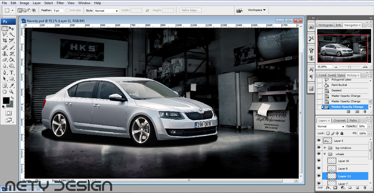The image size is (374, 193).
Task: Switch to the Channels tab
Action: tap(340, 120)
